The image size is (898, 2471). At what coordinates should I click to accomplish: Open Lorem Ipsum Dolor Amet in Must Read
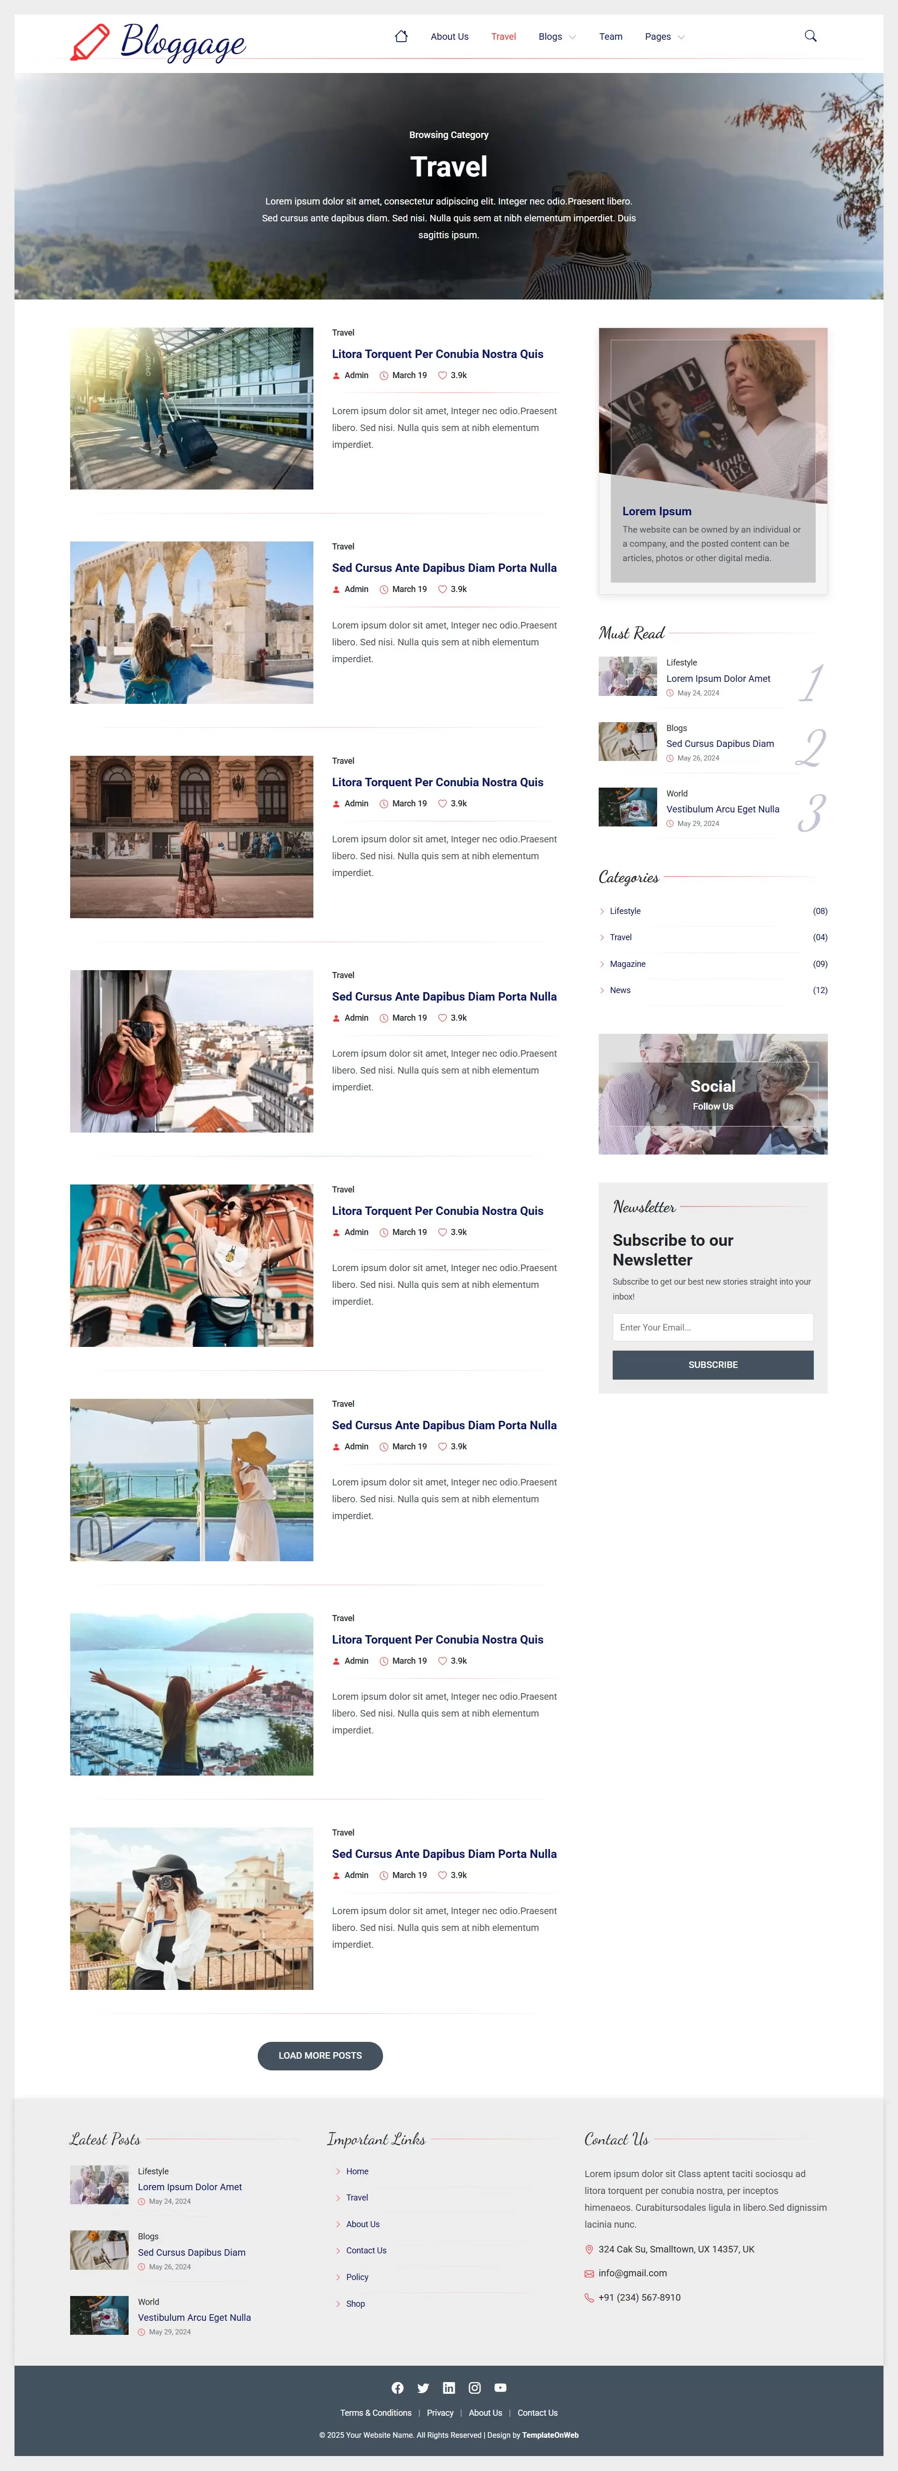(x=718, y=678)
